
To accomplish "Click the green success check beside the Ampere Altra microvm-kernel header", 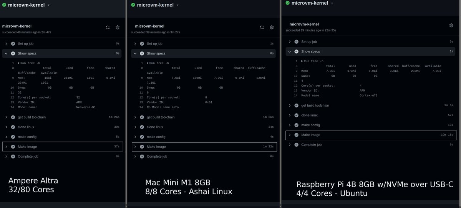I will click(x=4, y=5).
